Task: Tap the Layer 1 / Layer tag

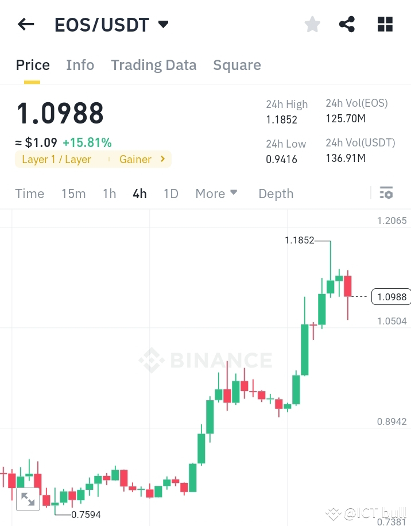Action: tap(57, 159)
